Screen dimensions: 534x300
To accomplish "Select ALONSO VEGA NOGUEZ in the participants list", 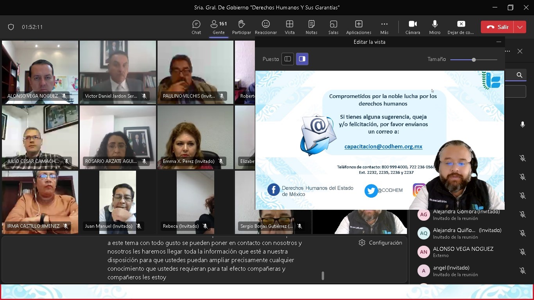I will [463, 252].
